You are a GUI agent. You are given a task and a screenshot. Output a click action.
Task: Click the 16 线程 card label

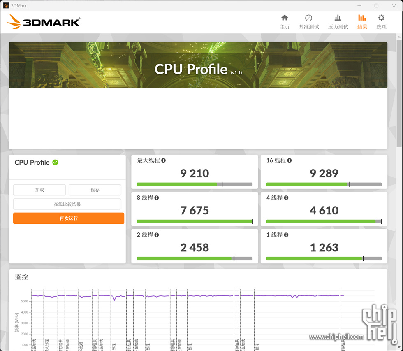tap(276, 160)
